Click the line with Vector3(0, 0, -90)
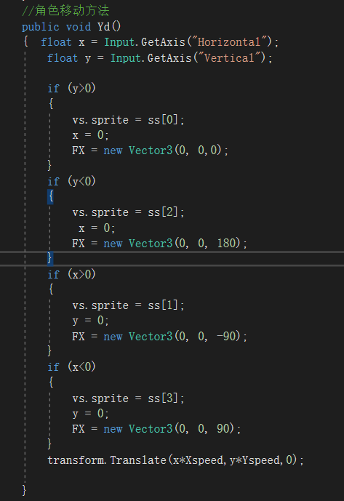 pyautogui.click(x=159, y=337)
